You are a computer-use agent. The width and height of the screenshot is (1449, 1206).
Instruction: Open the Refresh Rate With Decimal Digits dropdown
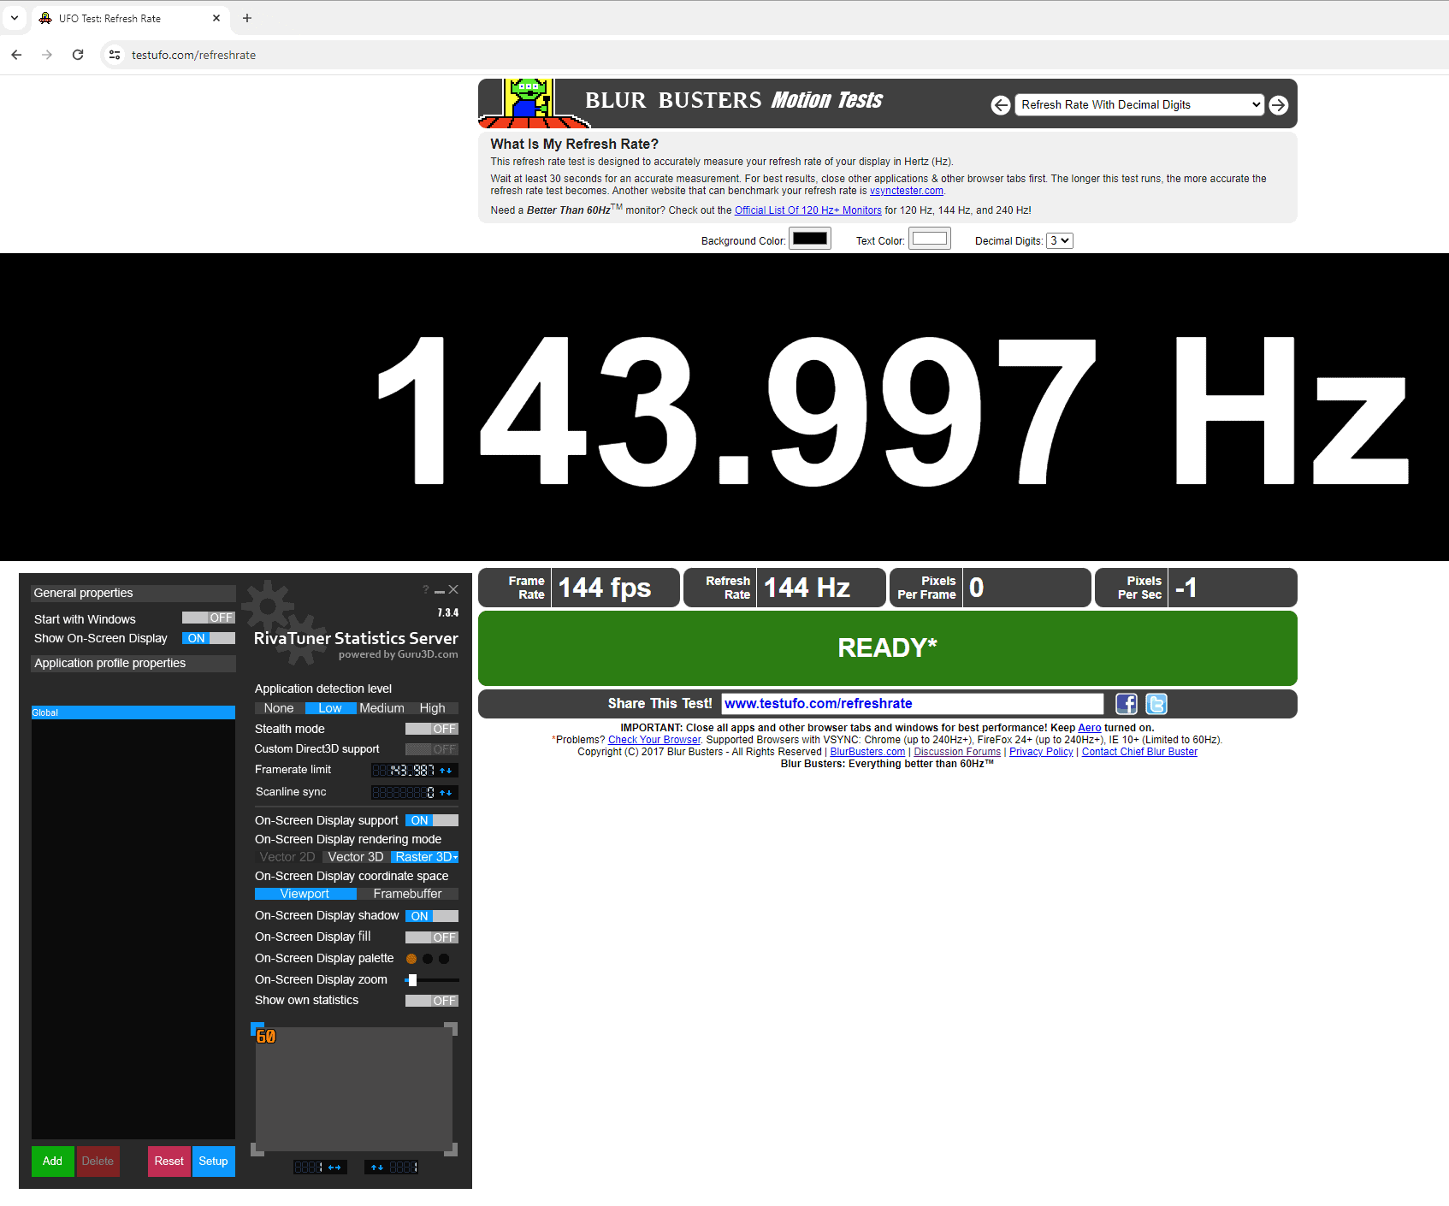coord(1139,105)
